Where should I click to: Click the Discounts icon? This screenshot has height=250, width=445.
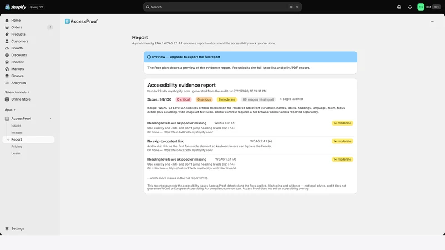[x=7, y=55]
